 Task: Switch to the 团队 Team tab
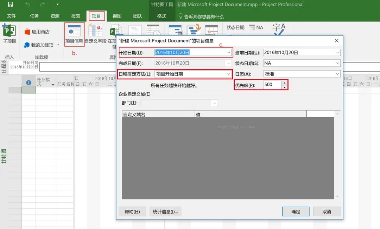(x=138, y=16)
